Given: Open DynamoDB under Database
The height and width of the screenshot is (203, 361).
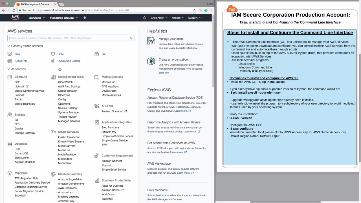Looking at the screenshot, I should pos(21,154).
